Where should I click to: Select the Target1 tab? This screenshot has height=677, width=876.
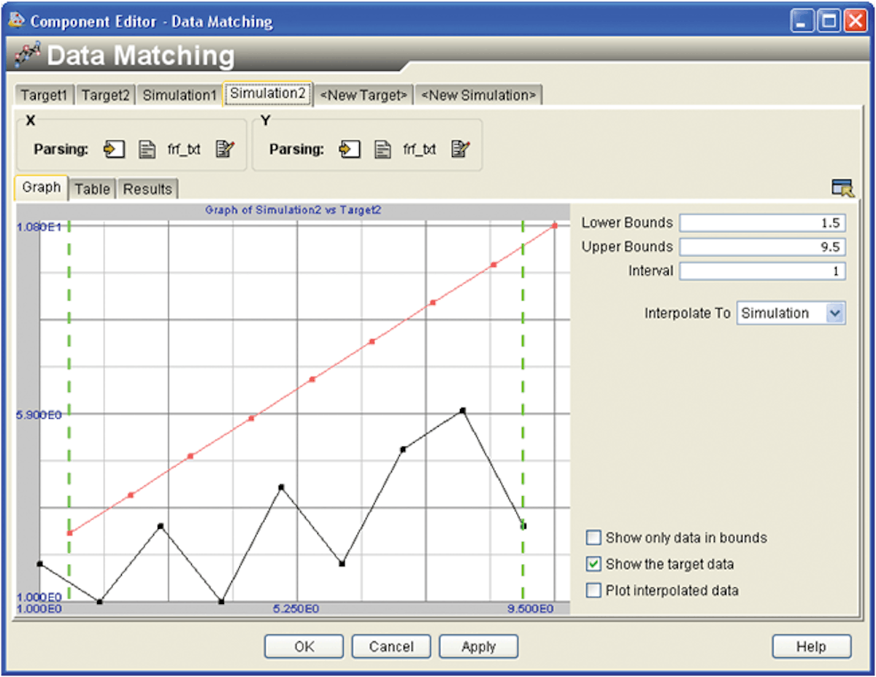click(x=44, y=94)
